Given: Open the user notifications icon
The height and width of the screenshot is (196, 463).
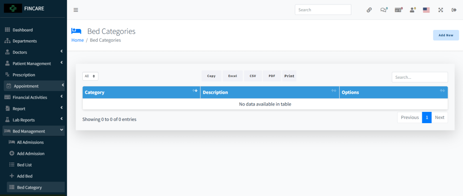Looking at the screenshot, I should point(412,10).
